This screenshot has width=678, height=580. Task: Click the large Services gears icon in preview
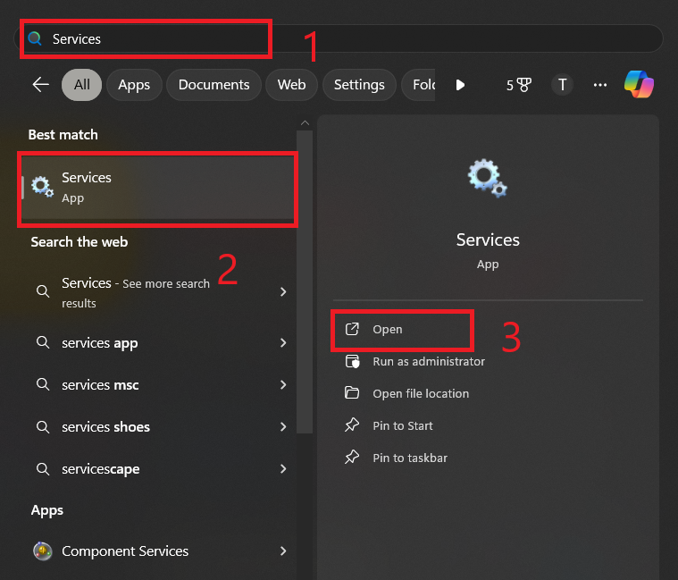[x=488, y=178]
